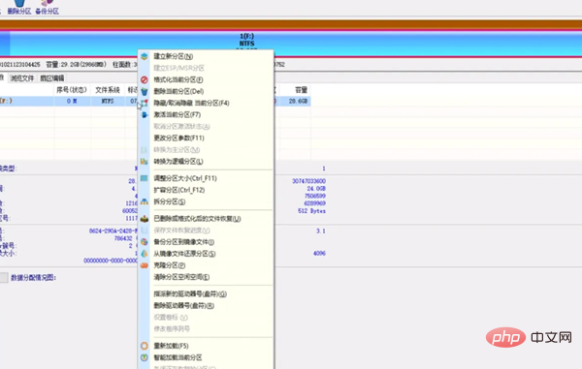
Task: Click the 数据分配情况图 label
Action: coord(33,278)
